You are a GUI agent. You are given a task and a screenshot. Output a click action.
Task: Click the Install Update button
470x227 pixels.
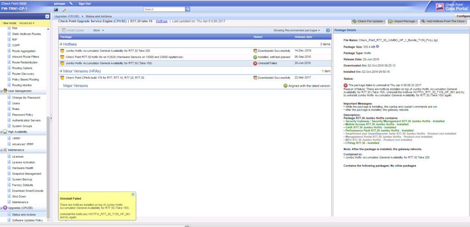73,30
